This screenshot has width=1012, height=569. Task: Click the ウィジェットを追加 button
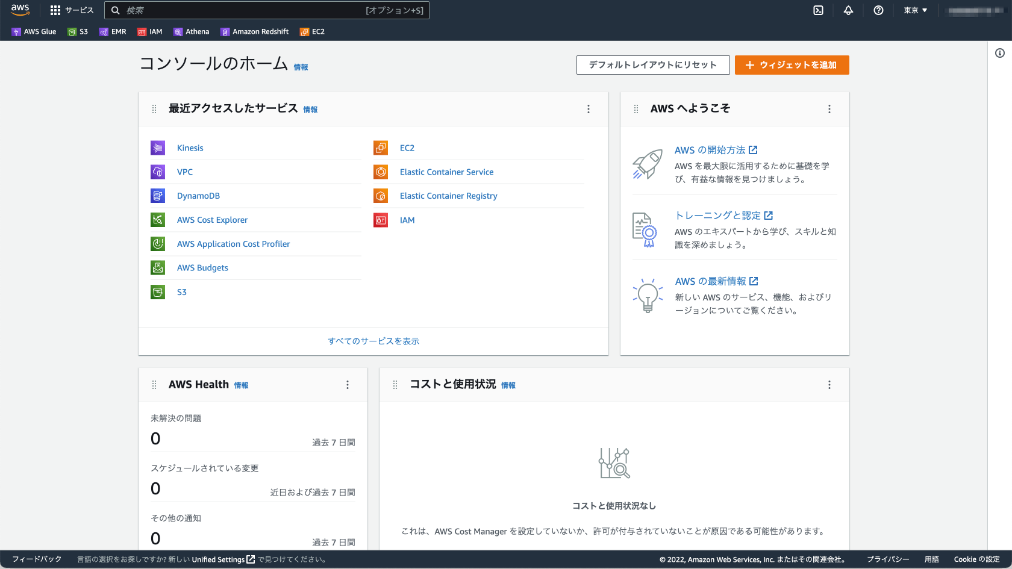coord(792,65)
